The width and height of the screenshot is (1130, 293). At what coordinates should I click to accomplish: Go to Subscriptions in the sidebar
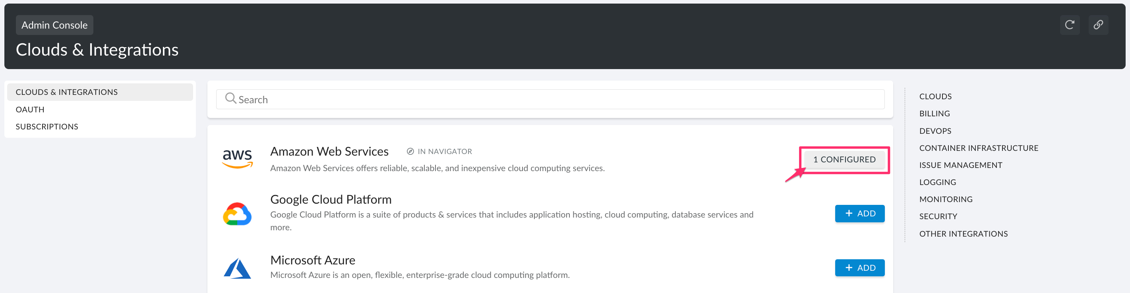pos(47,127)
